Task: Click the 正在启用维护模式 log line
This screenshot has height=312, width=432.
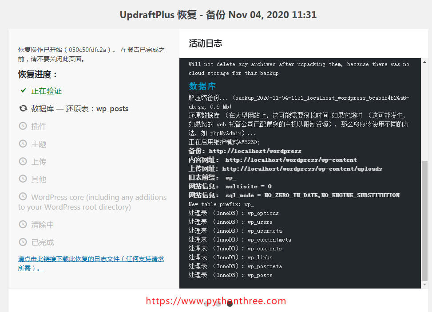Action: click(x=224, y=142)
